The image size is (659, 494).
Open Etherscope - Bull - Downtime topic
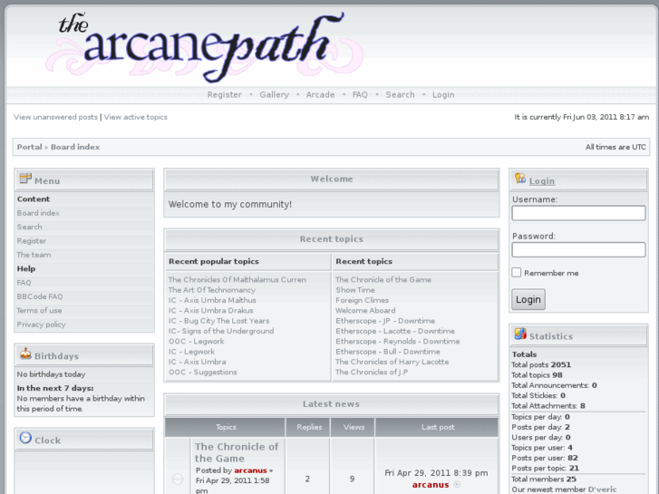click(x=388, y=352)
